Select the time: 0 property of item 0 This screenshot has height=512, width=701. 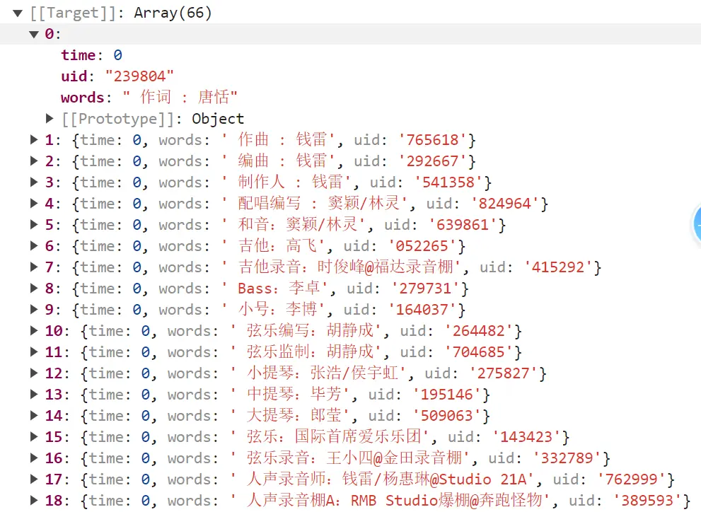(92, 55)
